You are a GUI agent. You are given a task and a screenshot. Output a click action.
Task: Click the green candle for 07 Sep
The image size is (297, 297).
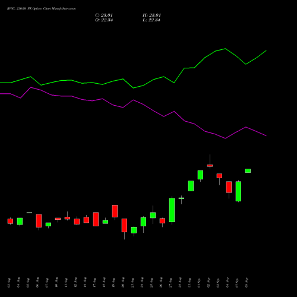coord(238,191)
